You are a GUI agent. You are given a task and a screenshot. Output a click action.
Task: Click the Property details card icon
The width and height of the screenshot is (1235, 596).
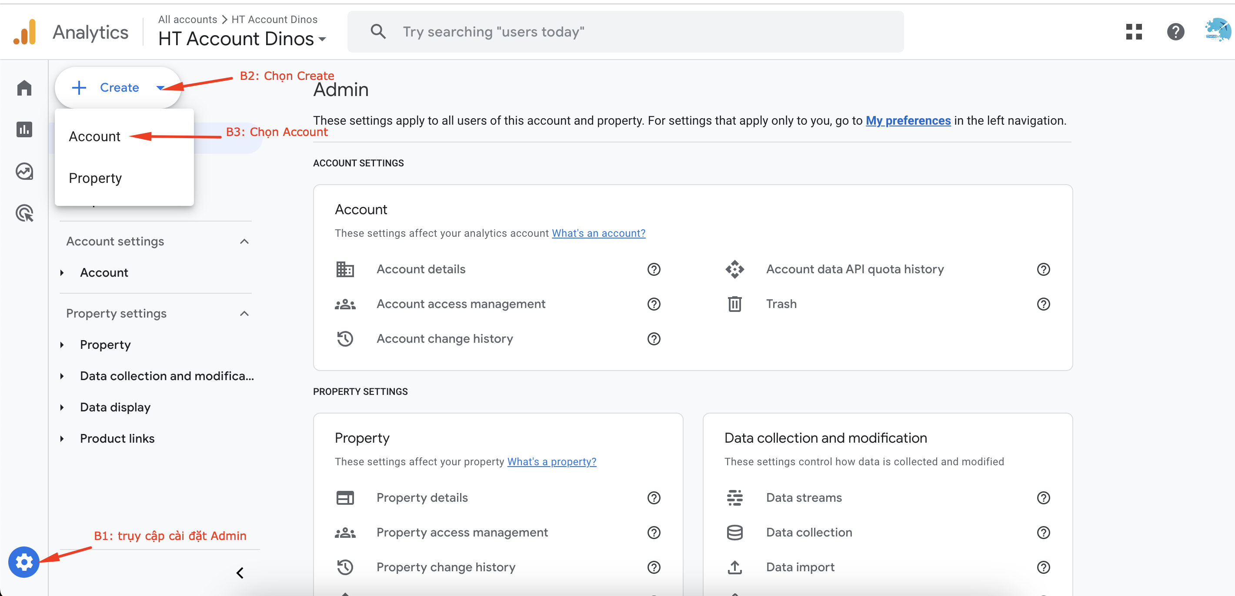(345, 498)
